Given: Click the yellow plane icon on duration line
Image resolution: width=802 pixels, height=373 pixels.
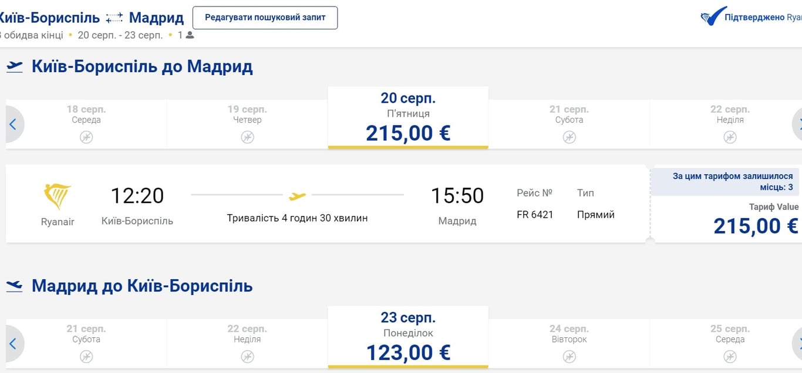Looking at the screenshot, I should pyautogui.click(x=298, y=195).
